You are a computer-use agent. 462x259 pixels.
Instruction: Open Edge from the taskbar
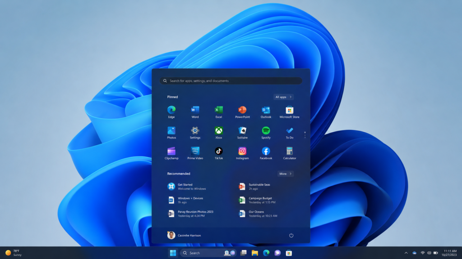266,253
